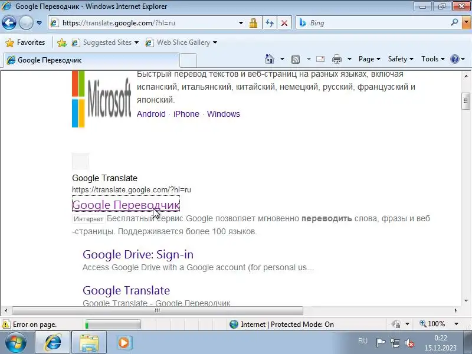The image size is (472, 354).
Task: Open the Google Translate sublink
Action: click(126, 290)
